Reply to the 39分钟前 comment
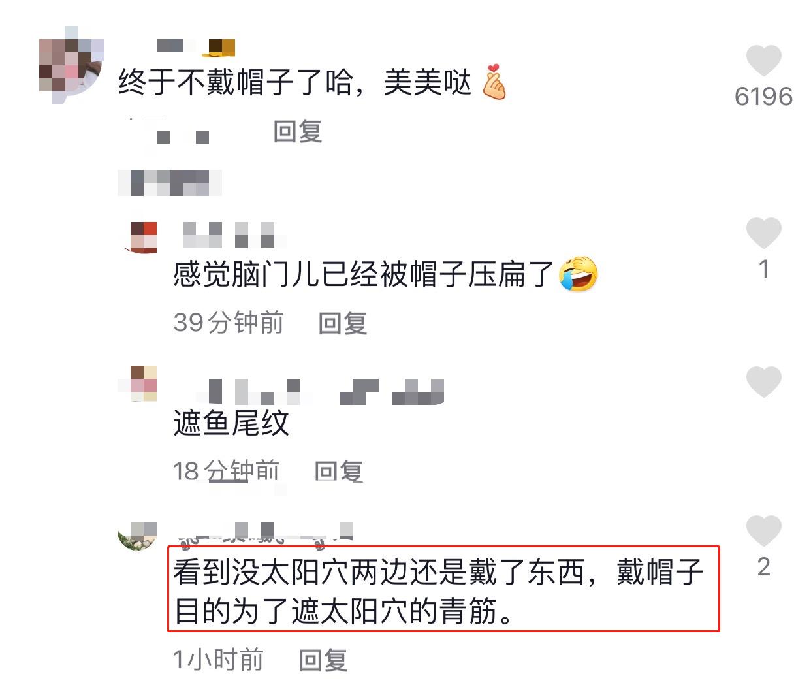 (x=343, y=323)
